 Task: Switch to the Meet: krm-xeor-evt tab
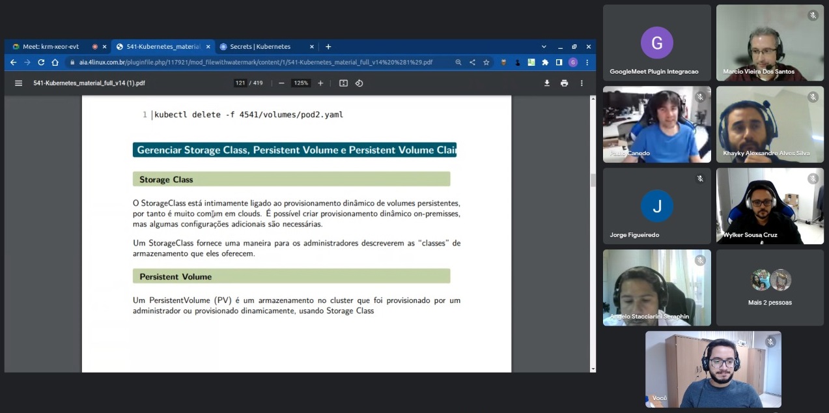tap(51, 47)
